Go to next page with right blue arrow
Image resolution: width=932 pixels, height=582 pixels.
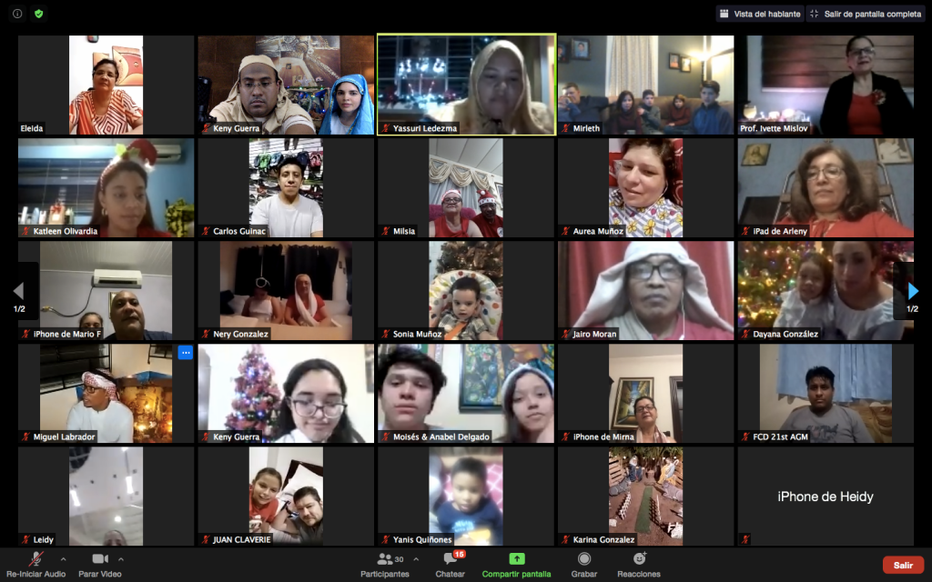913,291
